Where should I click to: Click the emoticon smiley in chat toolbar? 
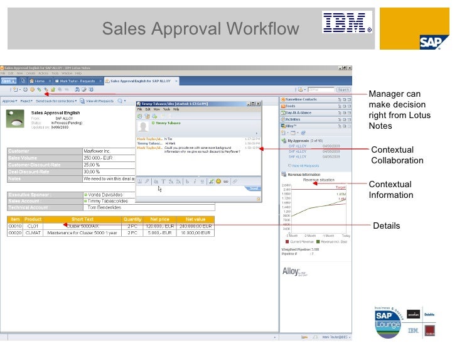218,182
